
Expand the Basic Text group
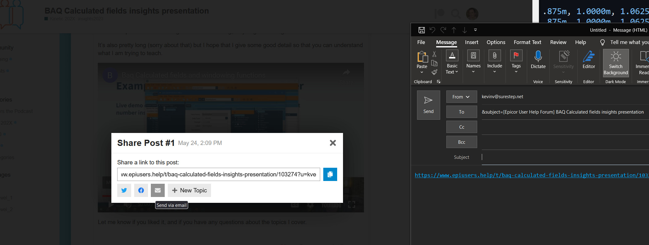tap(452, 62)
